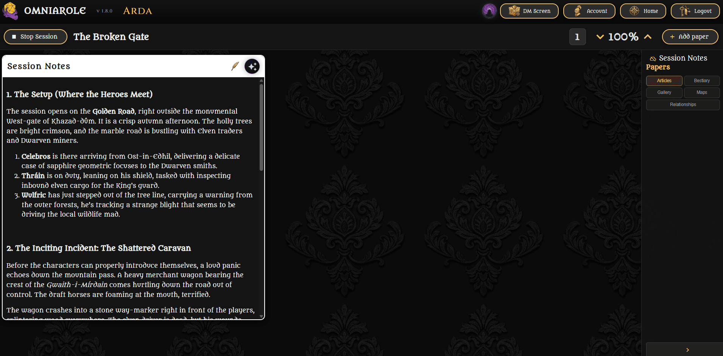This screenshot has height=356, width=723.
Task: Click bold 'Golden Road' text
Action: tap(114, 111)
